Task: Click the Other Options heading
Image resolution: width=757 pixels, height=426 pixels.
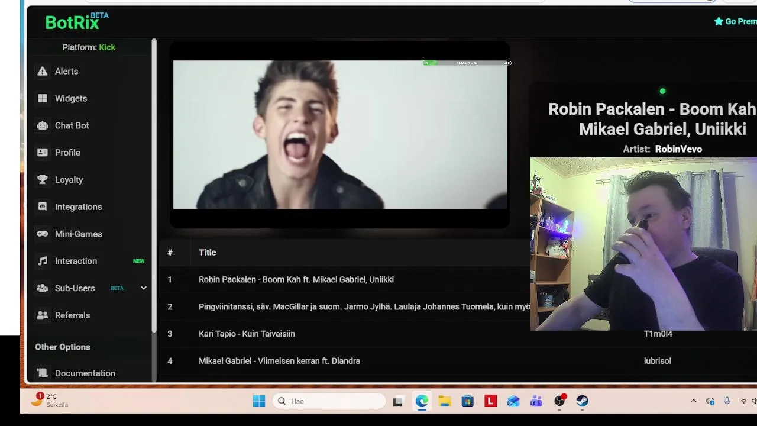Action: point(63,347)
